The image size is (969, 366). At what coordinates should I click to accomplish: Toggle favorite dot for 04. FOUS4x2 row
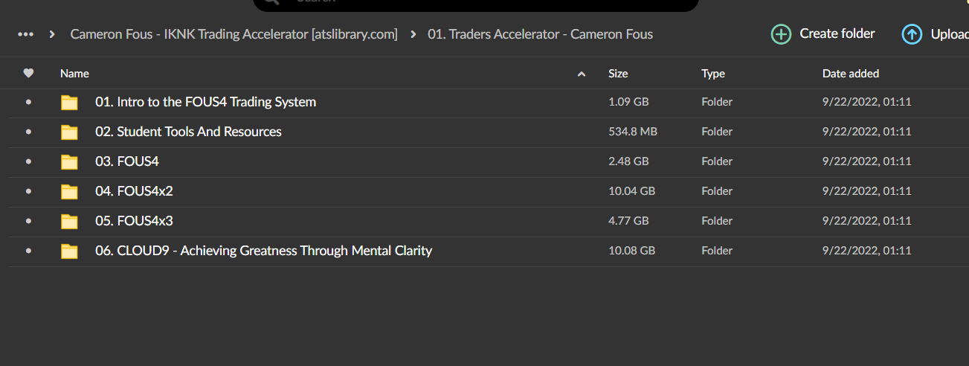pyautogui.click(x=28, y=191)
